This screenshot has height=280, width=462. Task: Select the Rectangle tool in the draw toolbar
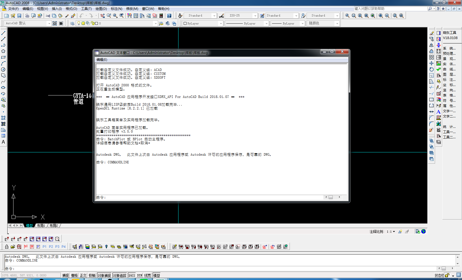tap(3, 57)
